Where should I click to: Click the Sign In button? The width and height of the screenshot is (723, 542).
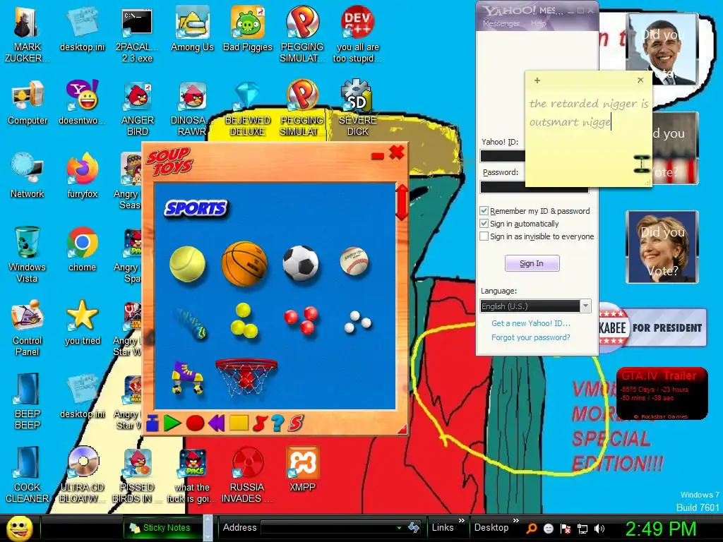coord(532,263)
